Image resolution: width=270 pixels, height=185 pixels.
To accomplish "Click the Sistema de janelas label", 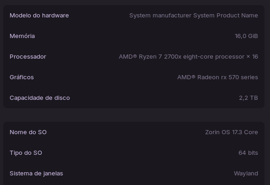I will tap(37, 173).
